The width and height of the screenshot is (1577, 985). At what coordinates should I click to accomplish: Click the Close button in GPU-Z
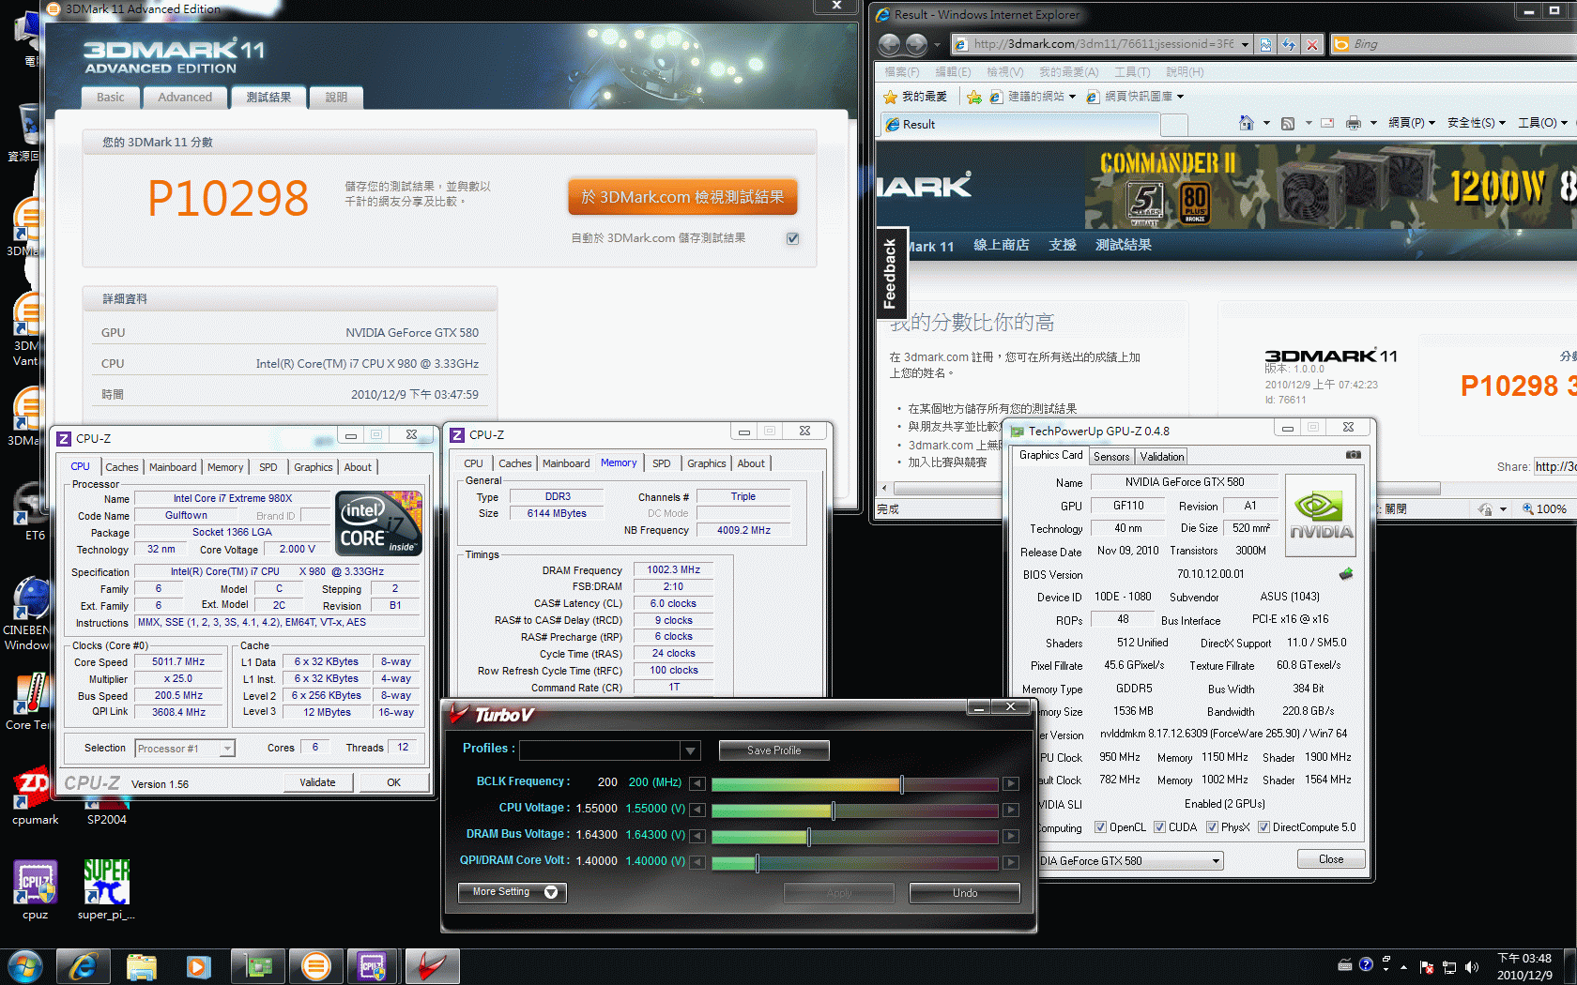point(1331,859)
